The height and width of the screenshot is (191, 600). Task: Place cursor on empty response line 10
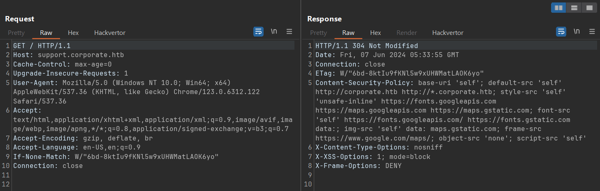pyautogui.click(x=456, y=184)
